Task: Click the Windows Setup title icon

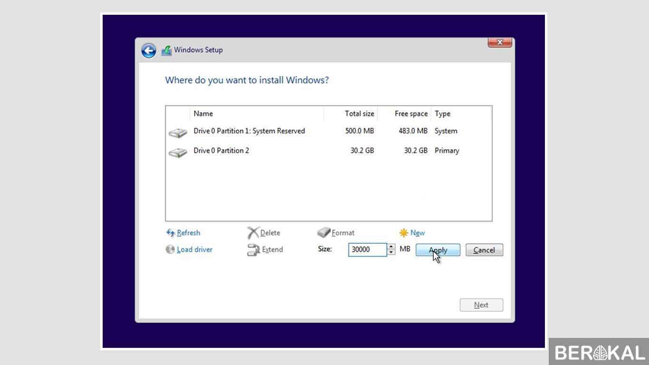Action: [166, 50]
